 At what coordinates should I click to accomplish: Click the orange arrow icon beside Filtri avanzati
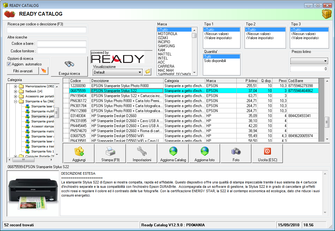(x=44, y=71)
